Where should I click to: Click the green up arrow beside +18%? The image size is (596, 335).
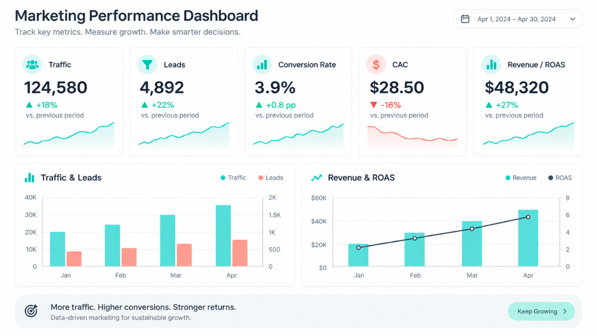[29, 105]
